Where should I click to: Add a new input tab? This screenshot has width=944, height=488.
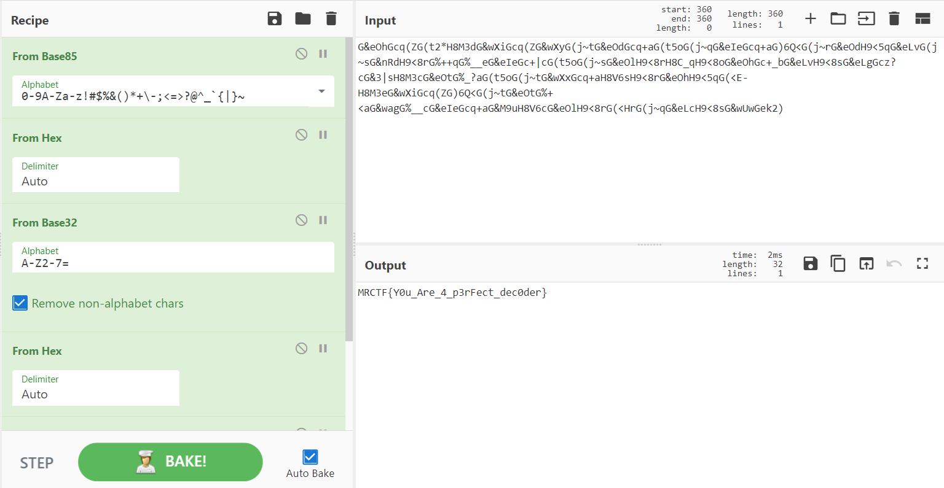pos(811,19)
